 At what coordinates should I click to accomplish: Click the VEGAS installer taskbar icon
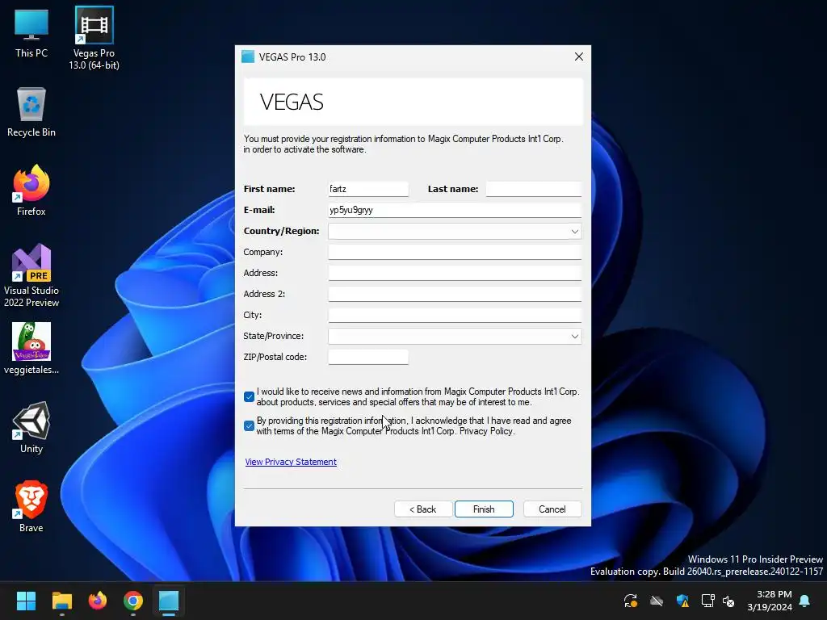click(169, 601)
